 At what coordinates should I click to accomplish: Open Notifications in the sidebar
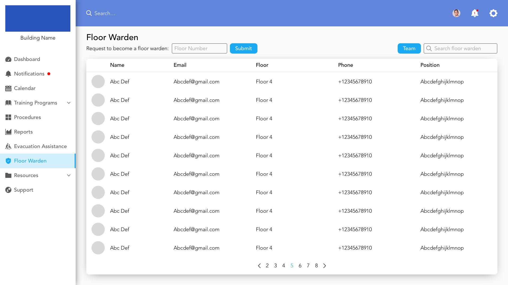pos(29,74)
